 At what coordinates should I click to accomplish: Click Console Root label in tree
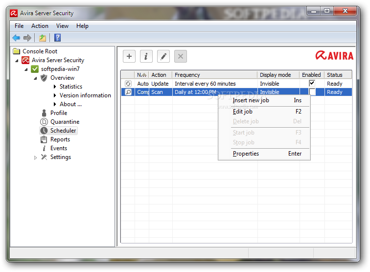click(40, 51)
